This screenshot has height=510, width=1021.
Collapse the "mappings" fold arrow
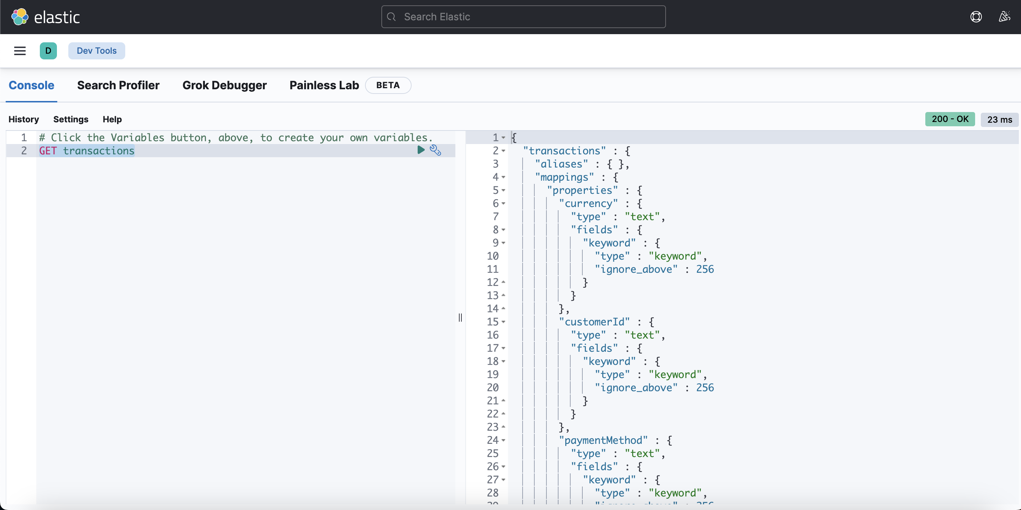503,177
